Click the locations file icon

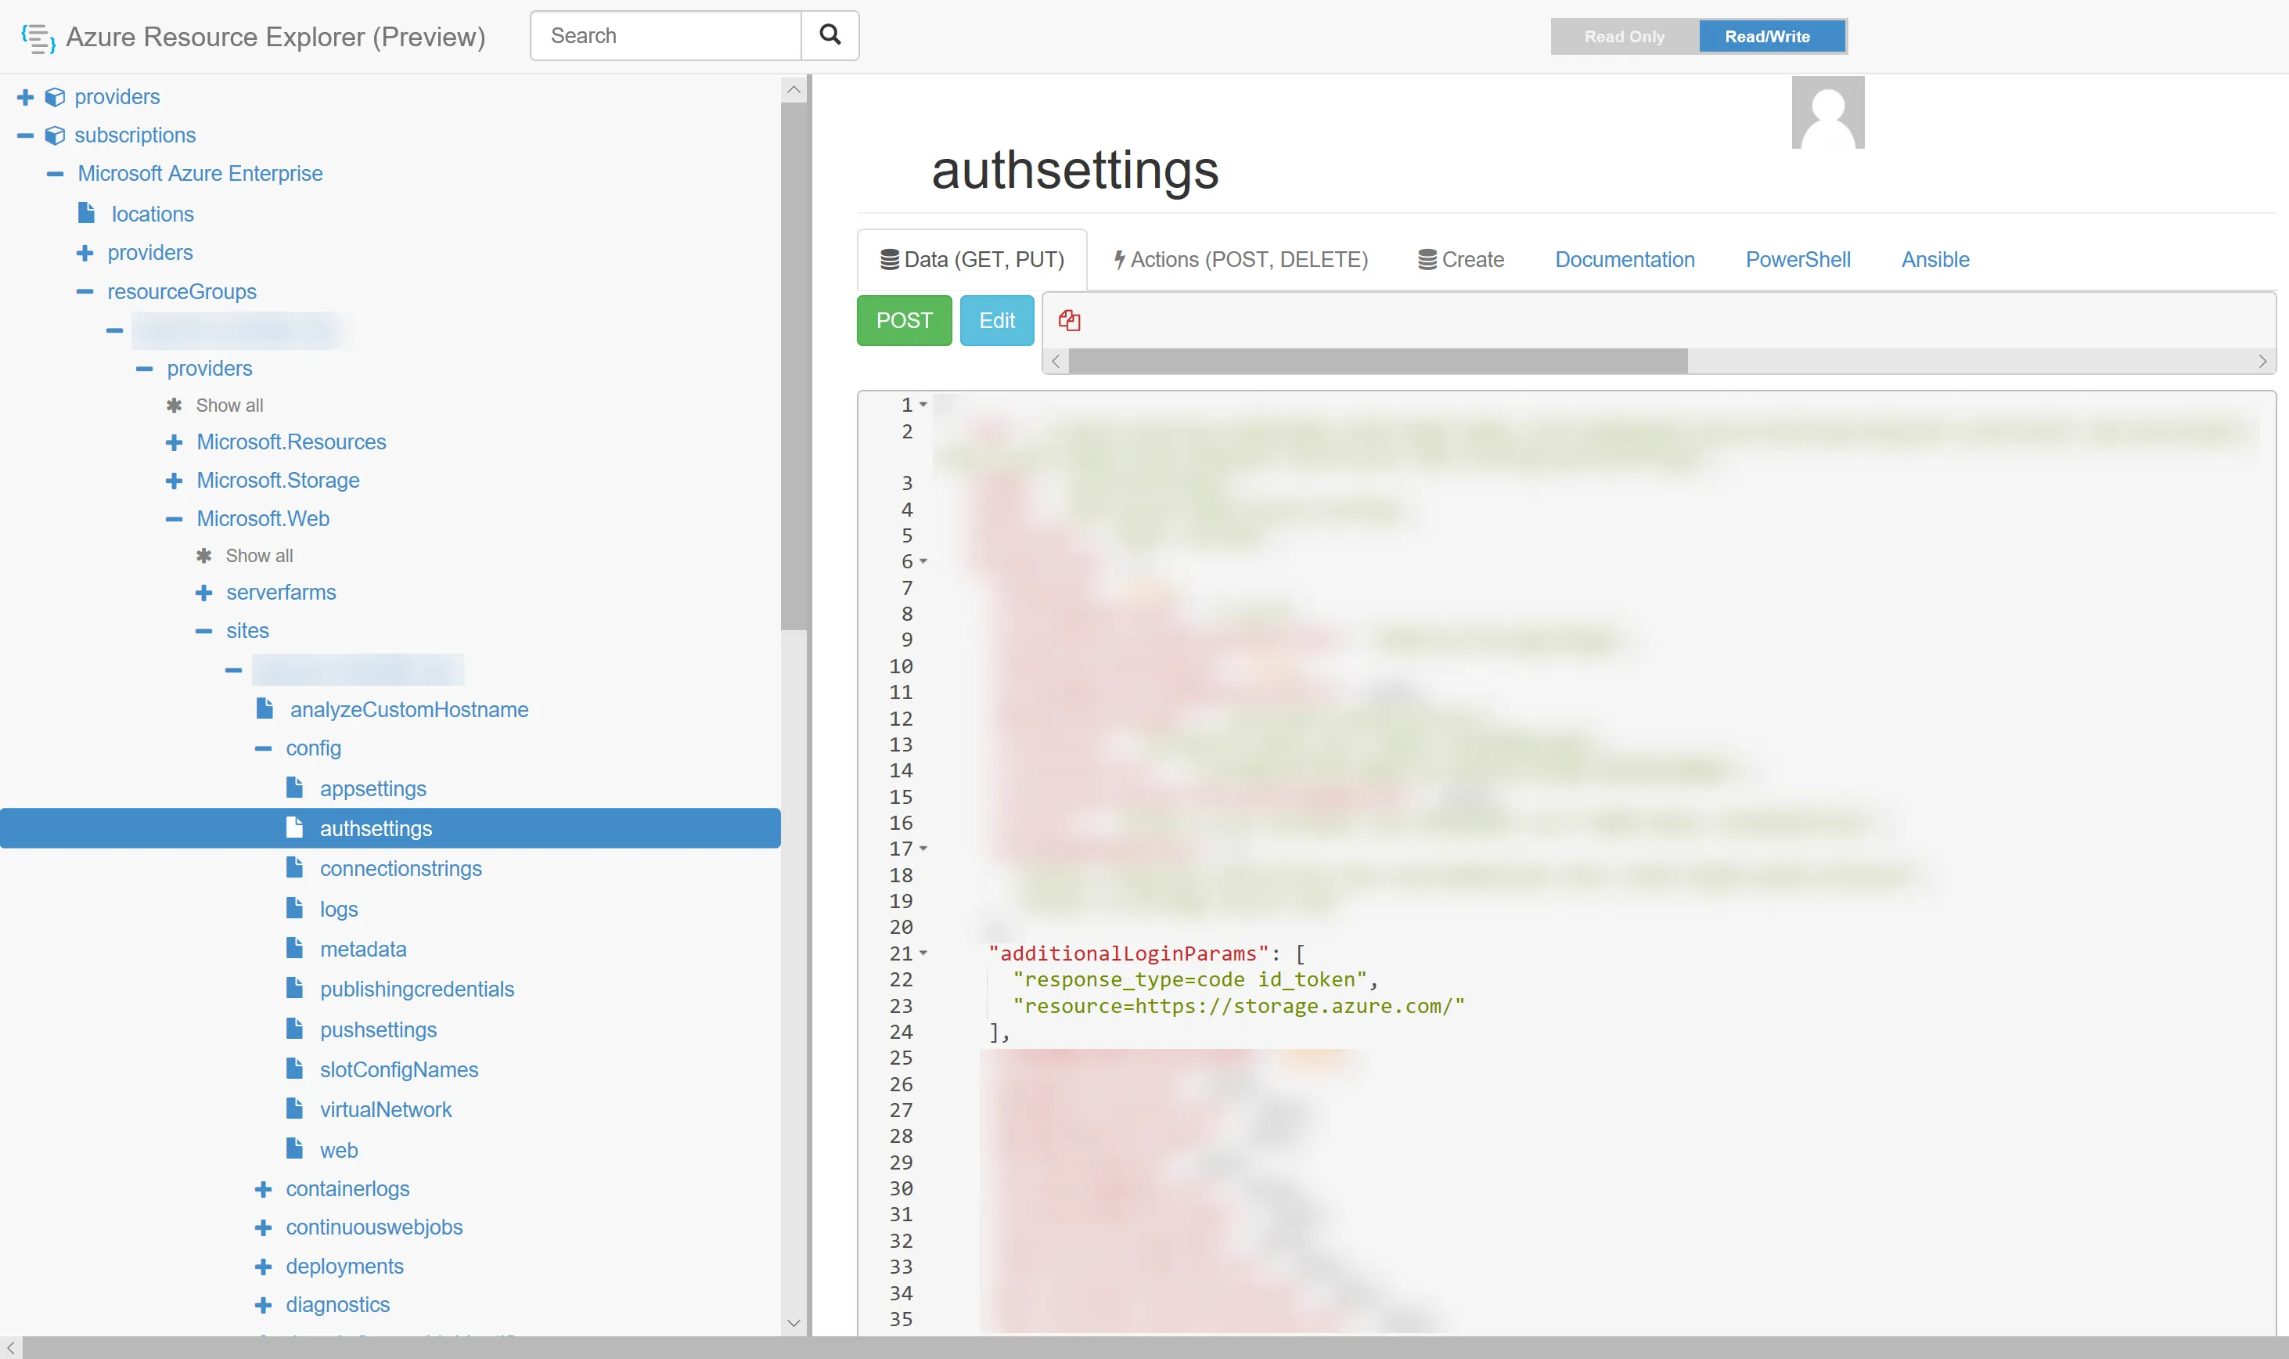point(87,214)
